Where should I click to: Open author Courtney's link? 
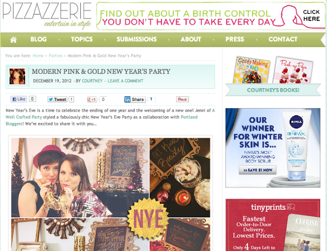click(x=92, y=81)
